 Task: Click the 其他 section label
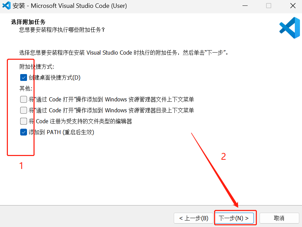pos(24,88)
